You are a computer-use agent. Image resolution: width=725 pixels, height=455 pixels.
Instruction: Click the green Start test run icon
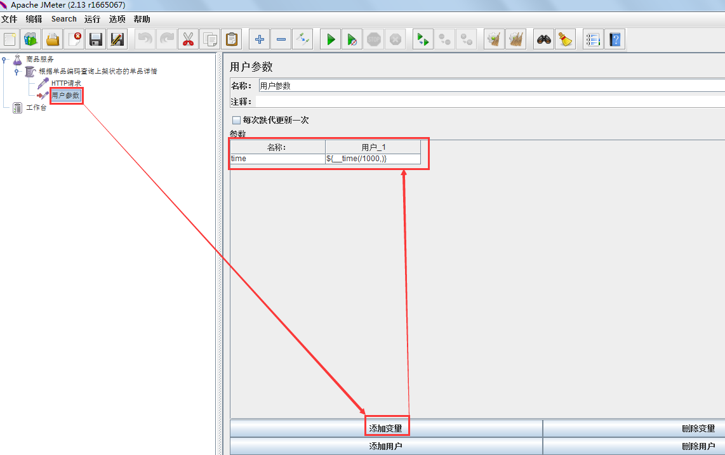click(330, 40)
